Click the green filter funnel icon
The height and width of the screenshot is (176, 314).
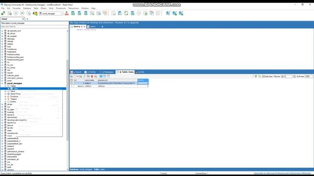(256, 76)
